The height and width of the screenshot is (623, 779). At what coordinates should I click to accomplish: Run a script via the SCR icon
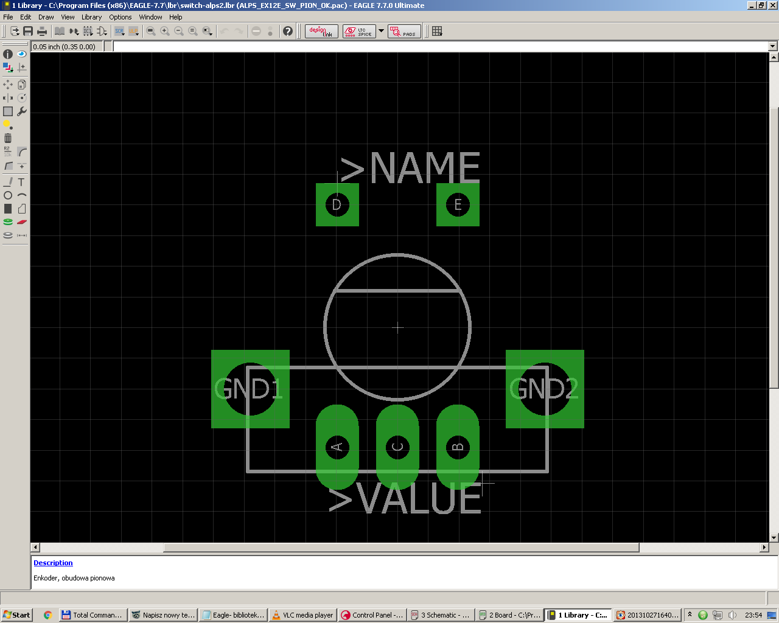point(119,31)
